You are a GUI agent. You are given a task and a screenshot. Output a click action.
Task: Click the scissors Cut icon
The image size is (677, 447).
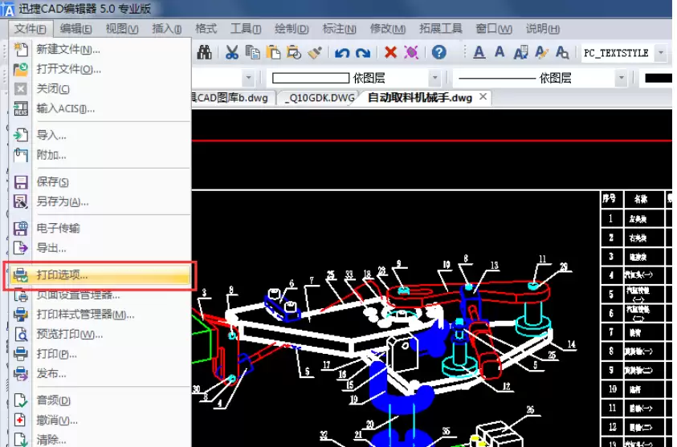[x=231, y=53]
